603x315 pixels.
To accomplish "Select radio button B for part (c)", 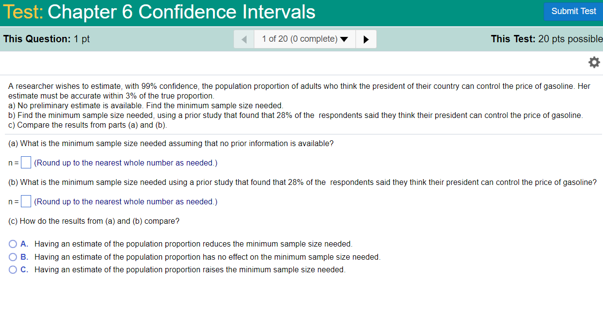I will point(13,257).
